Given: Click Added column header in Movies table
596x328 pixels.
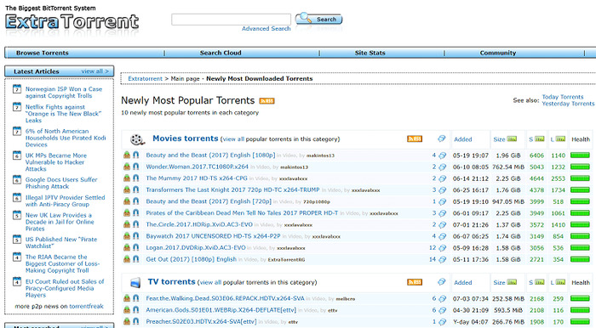Looking at the screenshot, I should point(462,139).
